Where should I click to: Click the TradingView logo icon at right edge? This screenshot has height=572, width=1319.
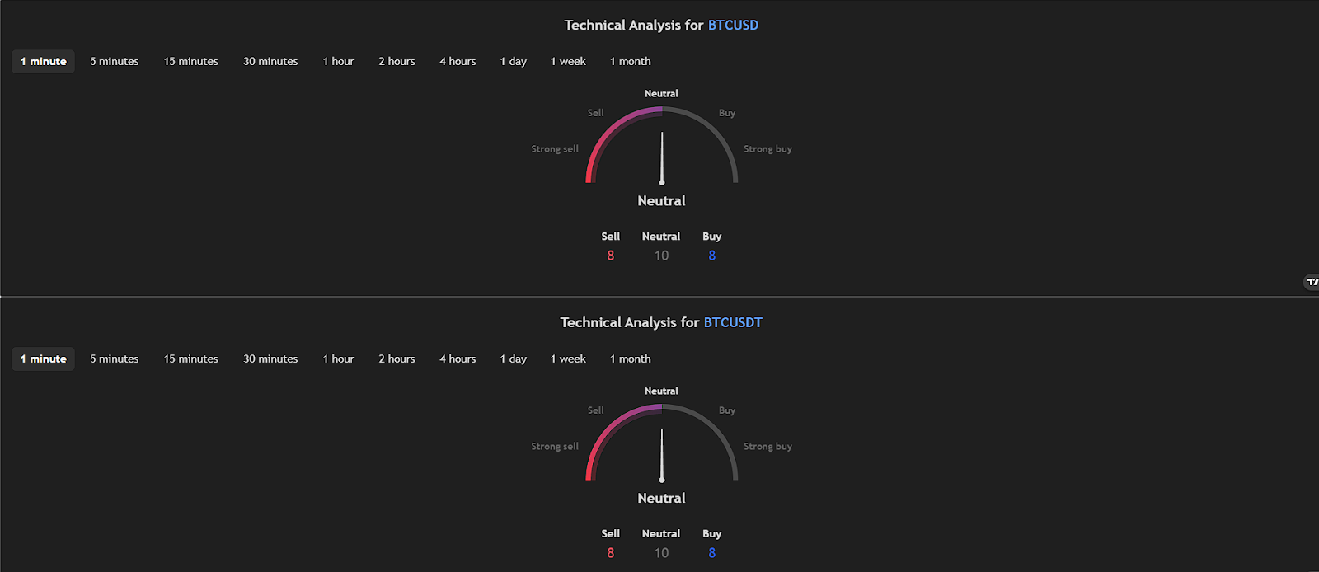(1311, 282)
